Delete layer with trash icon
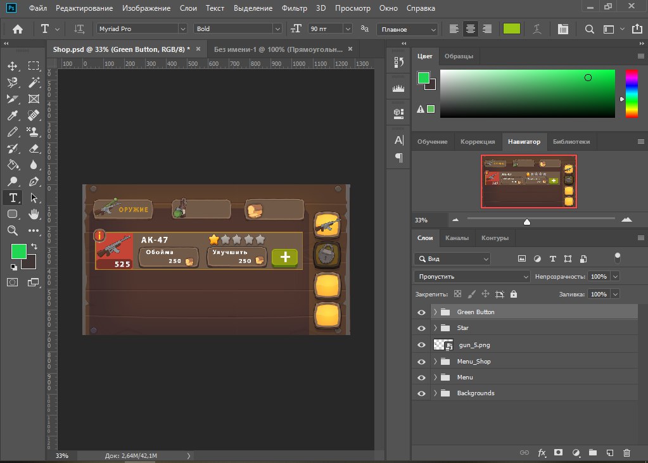 tap(626, 453)
